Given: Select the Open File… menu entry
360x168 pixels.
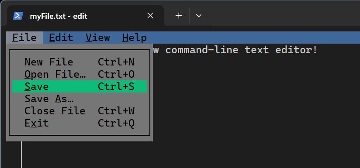Looking at the screenshot, I should click(80, 74).
